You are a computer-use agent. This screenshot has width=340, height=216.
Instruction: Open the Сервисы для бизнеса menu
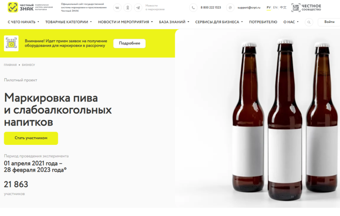point(219,22)
